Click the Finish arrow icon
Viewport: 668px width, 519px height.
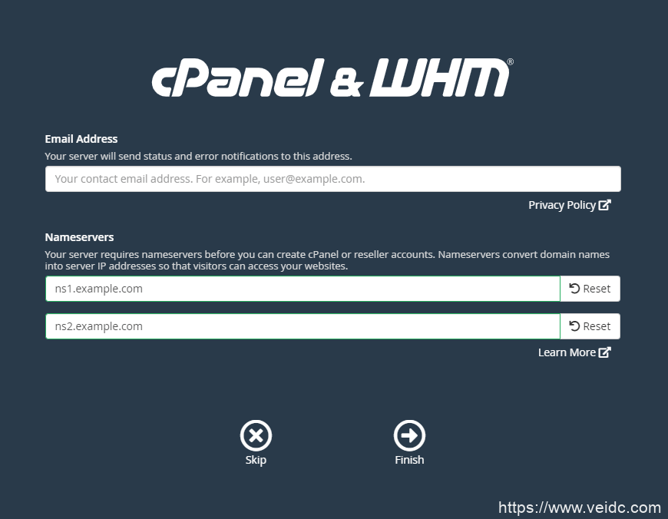(409, 435)
